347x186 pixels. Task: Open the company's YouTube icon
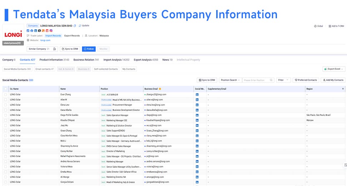(x=47, y=31)
